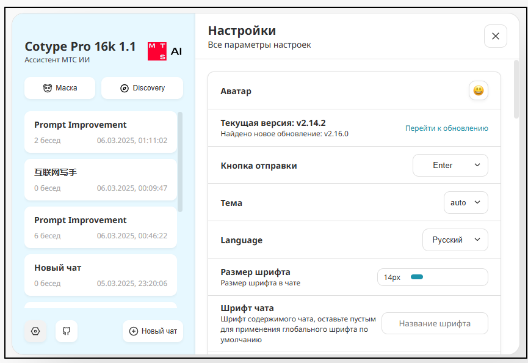
Task: Click the Название шрифта input field
Action: click(x=435, y=323)
